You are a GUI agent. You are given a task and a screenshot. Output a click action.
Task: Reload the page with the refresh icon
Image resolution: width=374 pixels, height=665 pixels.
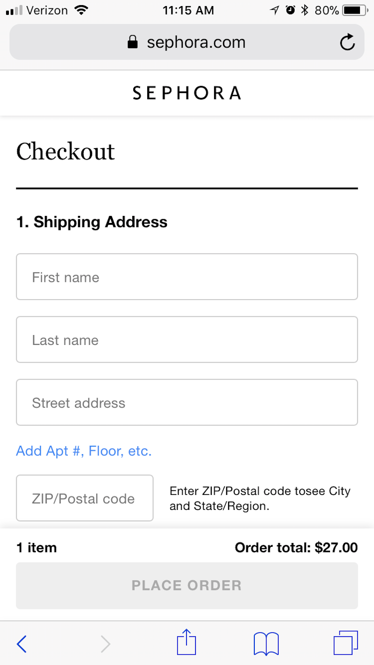point(347,43)
